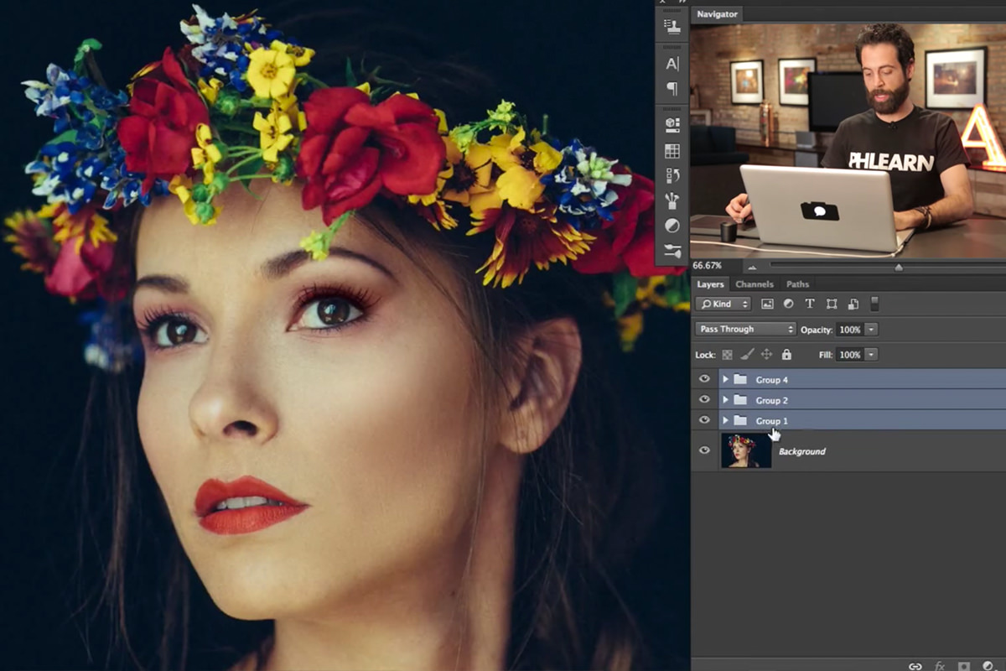
Task: Click the Lock All padlock button
Action: 786,355
